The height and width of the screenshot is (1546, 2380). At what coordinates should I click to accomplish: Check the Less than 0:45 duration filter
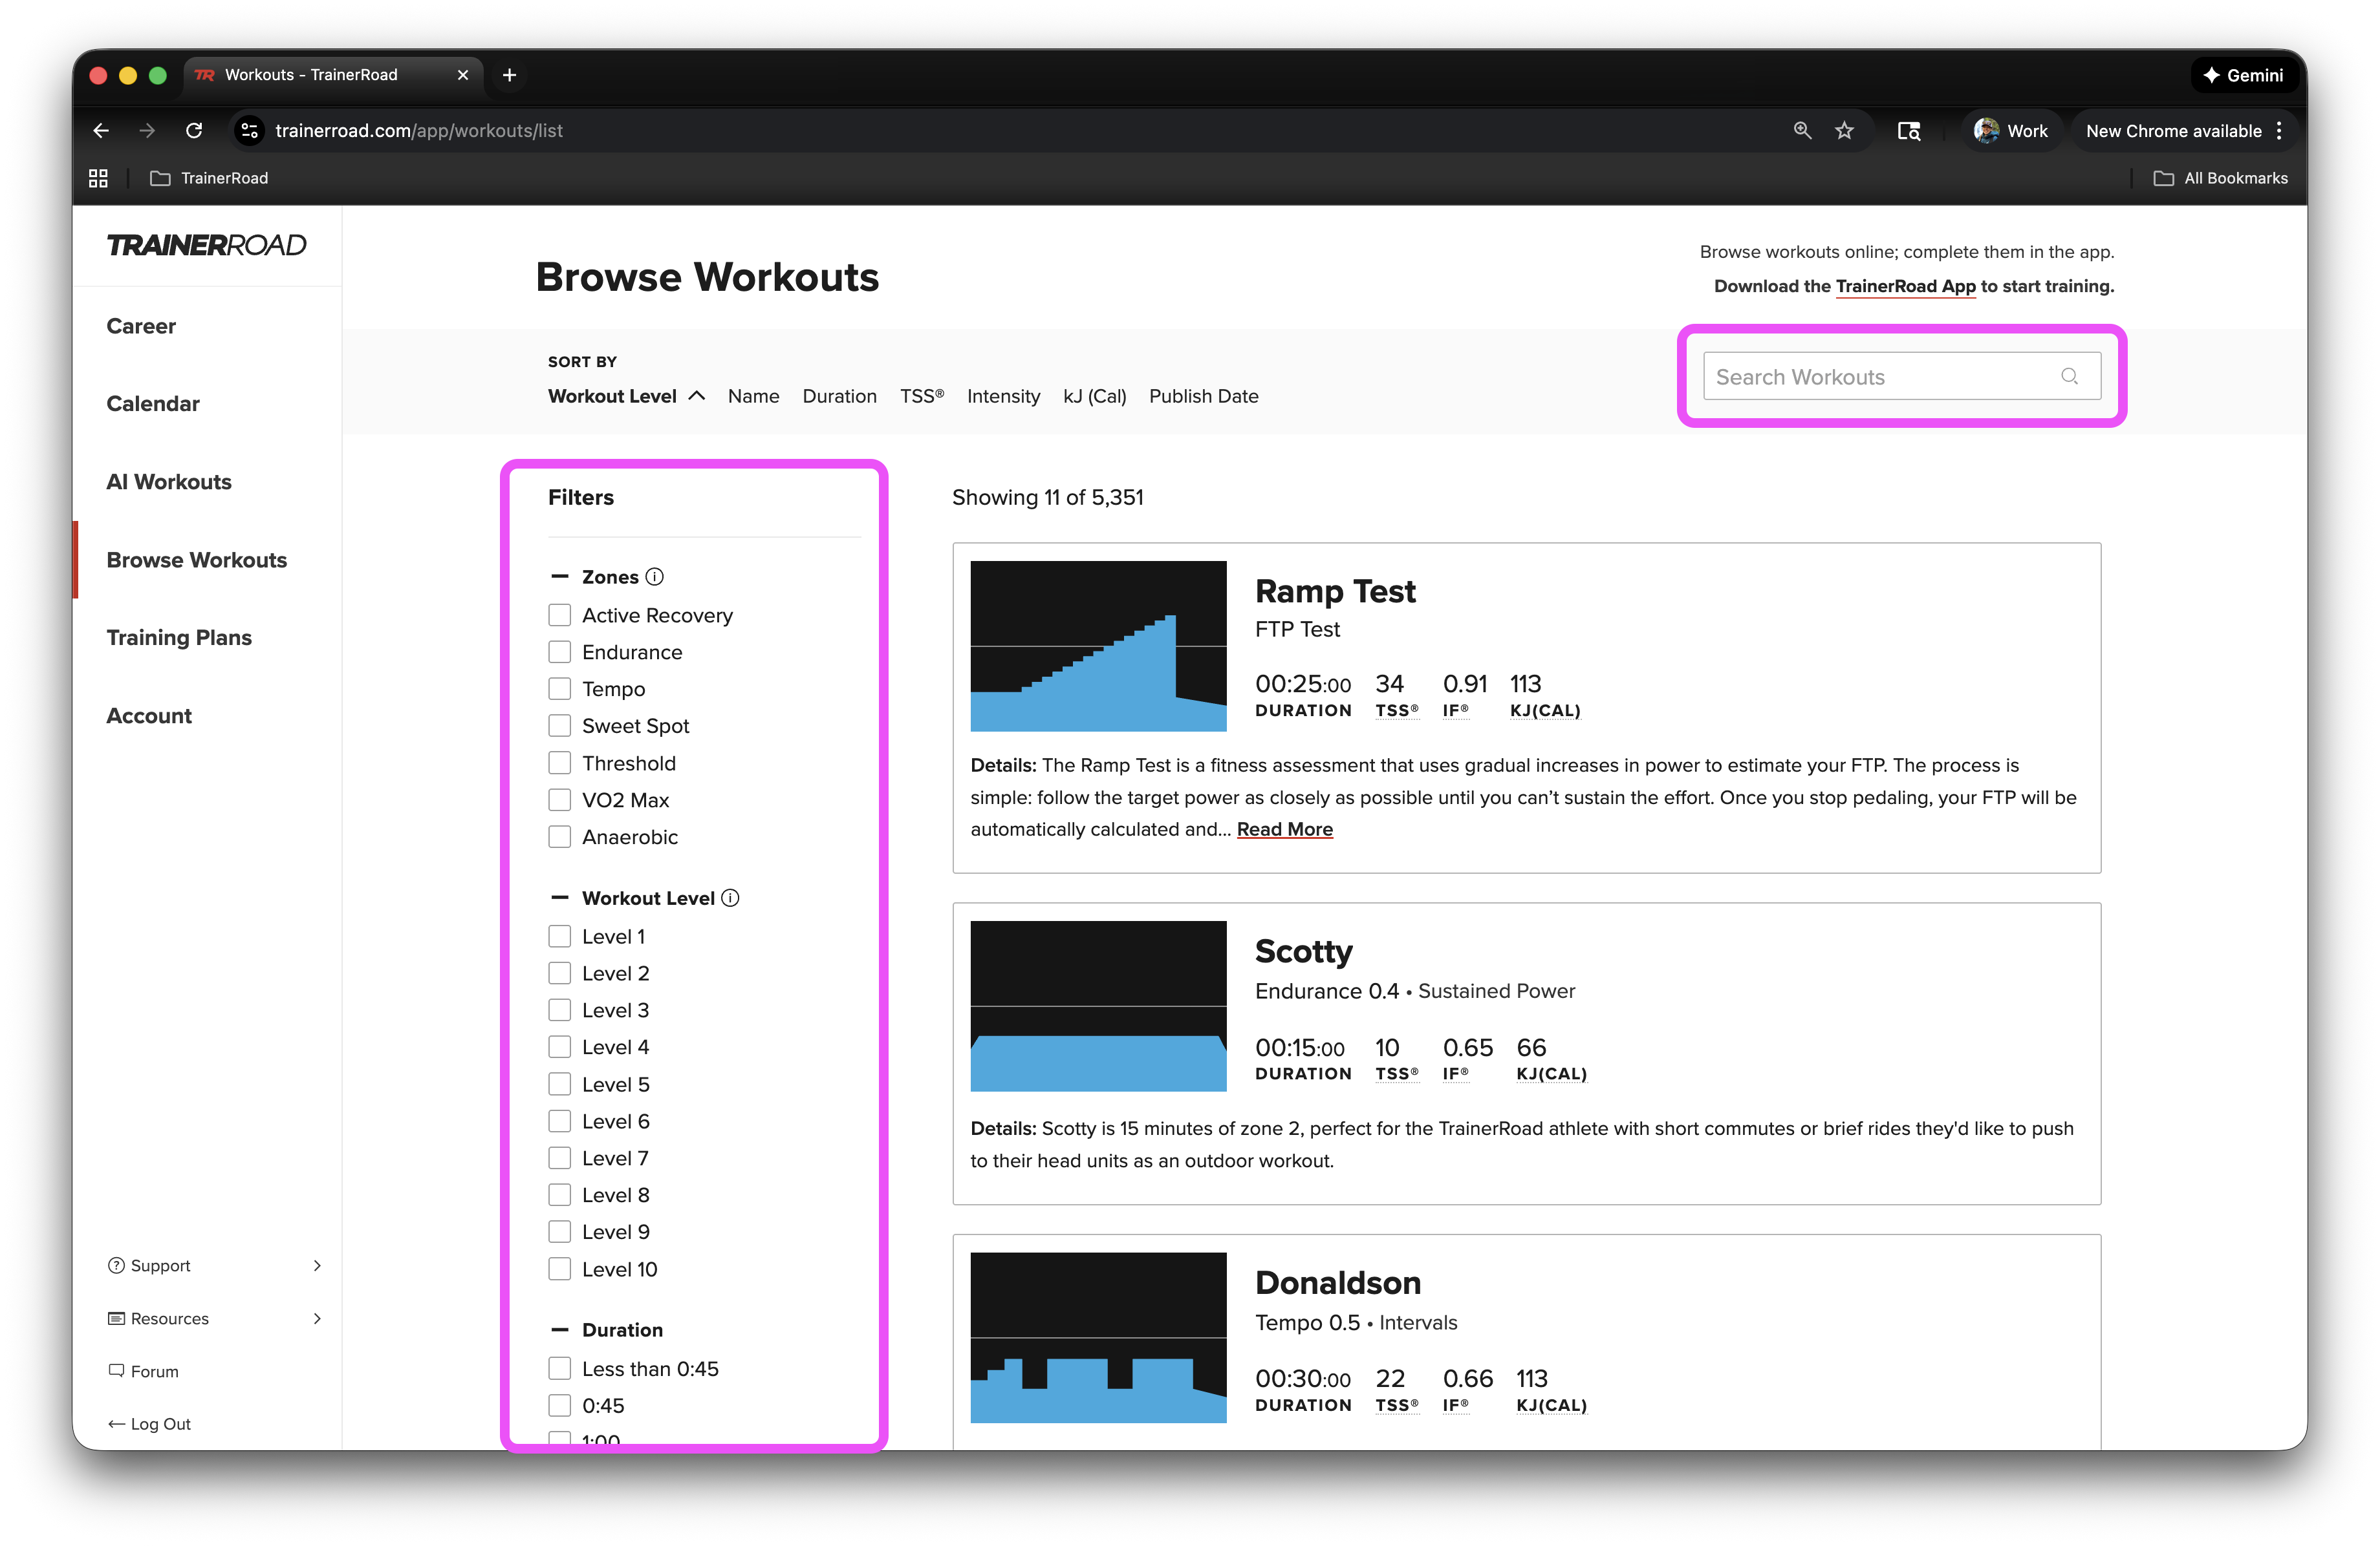coord(560,1368)
